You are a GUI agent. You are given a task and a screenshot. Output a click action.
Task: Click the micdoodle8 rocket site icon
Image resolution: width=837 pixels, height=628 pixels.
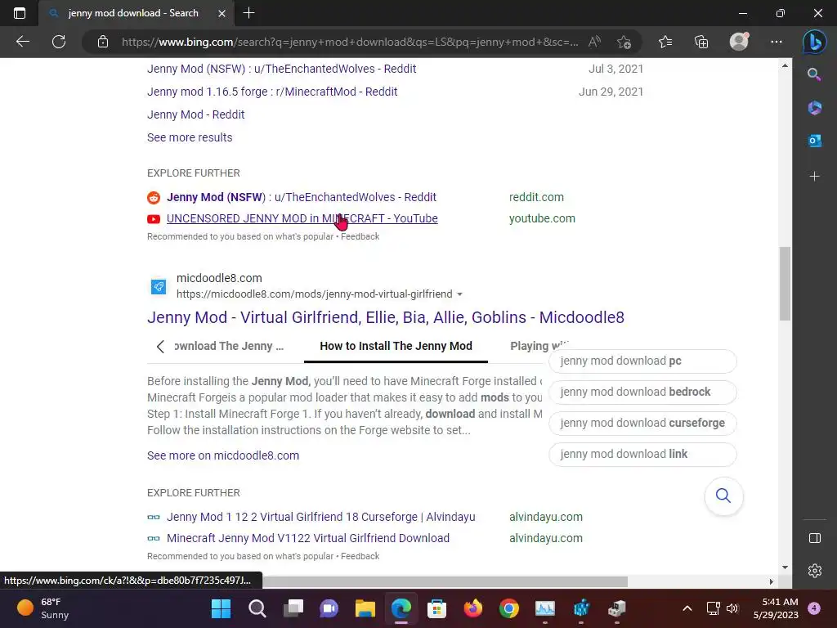159,287
